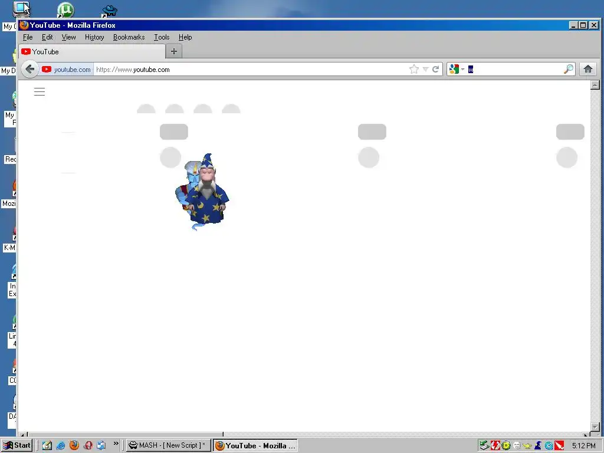Click the genie lamp tray icon

click(527, 446)
